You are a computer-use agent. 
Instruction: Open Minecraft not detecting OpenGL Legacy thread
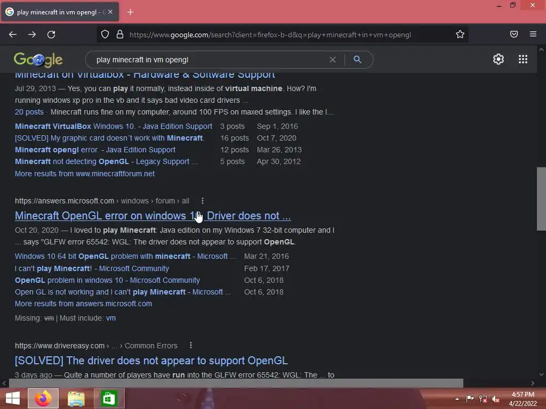point(106,162)
